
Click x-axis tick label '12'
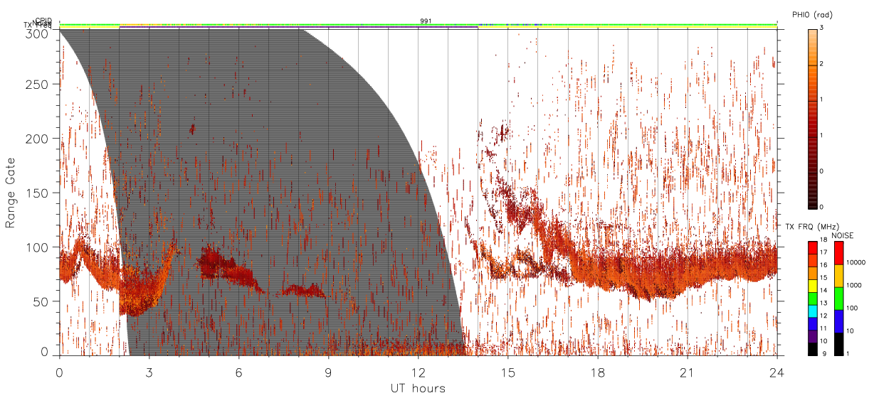pyautogui.click(x=418, y=372)
